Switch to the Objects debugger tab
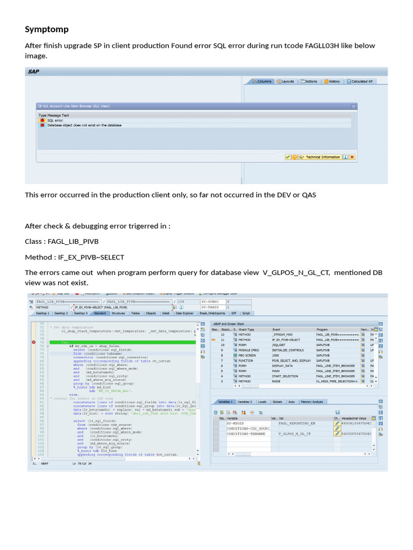 coord(151,313)
